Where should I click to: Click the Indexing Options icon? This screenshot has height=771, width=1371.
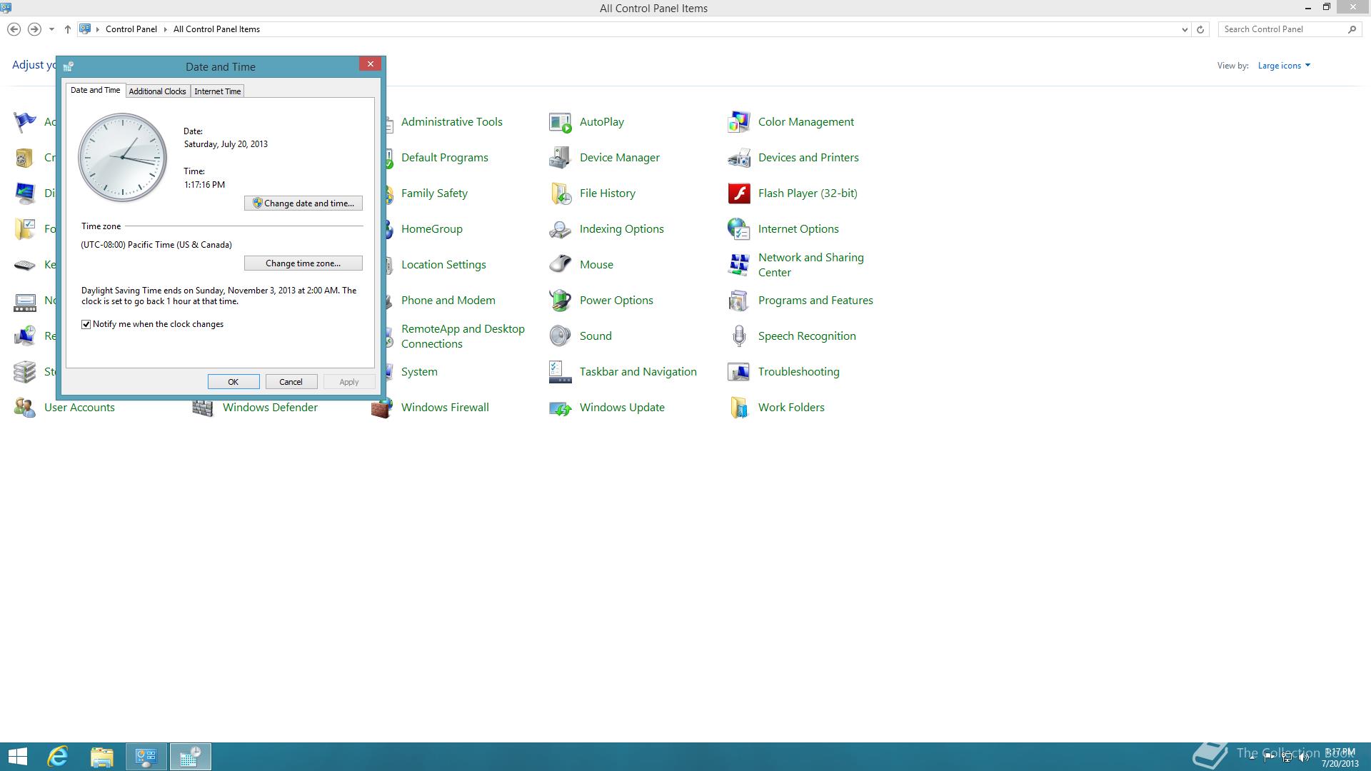pyautogui.click(x=560, y=229)
